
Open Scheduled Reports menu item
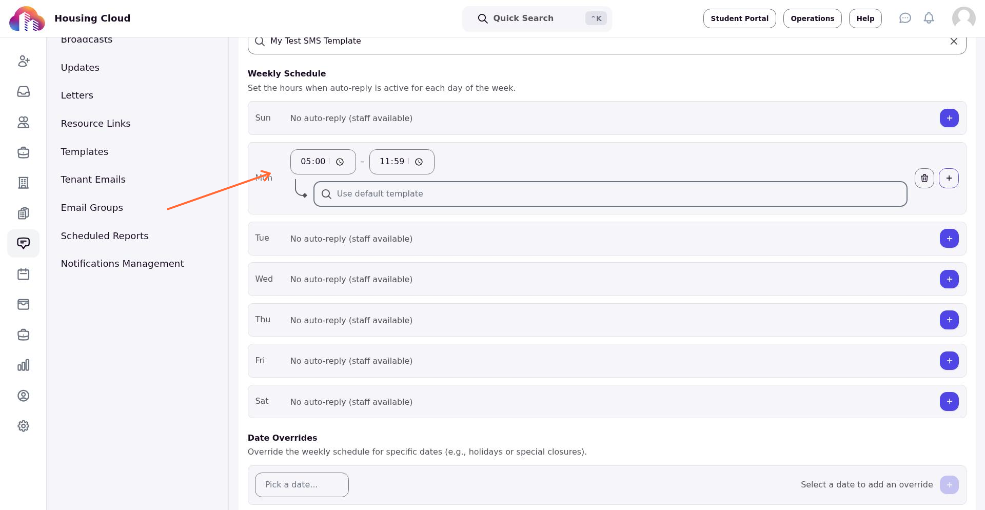tap(105, 236)
